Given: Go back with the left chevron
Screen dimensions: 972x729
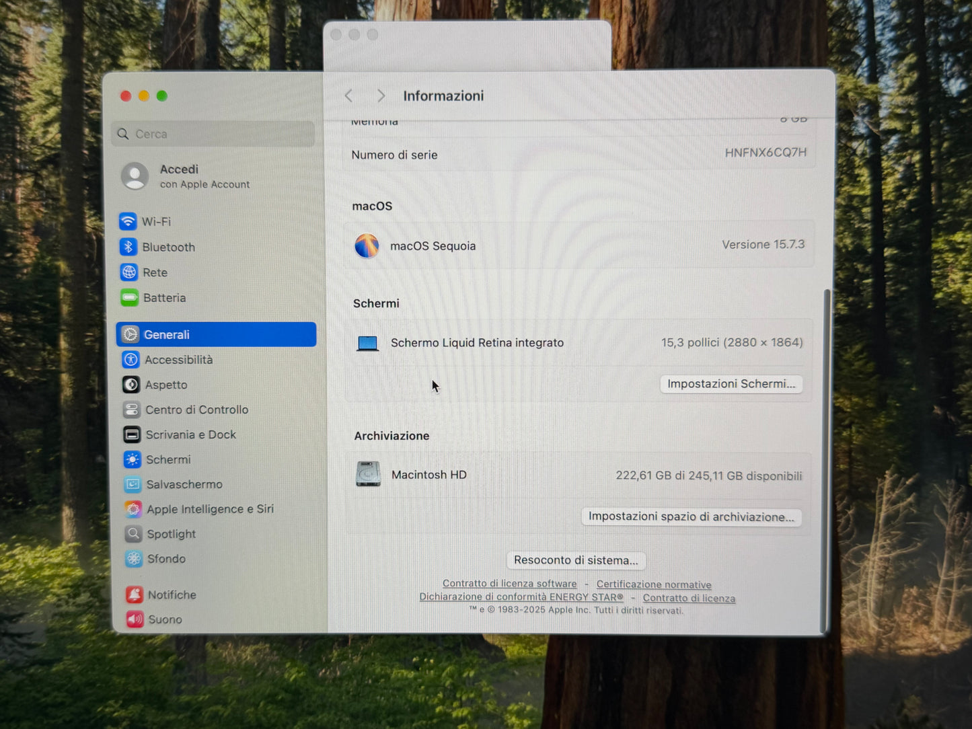Looking at the screenshot, I should pyautogui.click(x=348, y=96).
